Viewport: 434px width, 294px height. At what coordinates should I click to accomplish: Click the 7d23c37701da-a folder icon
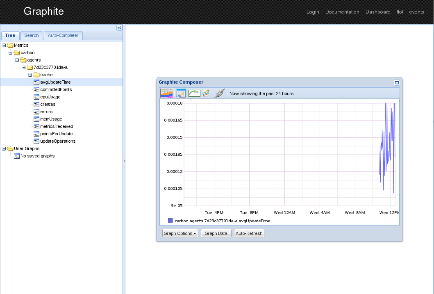tap(30, 67)
